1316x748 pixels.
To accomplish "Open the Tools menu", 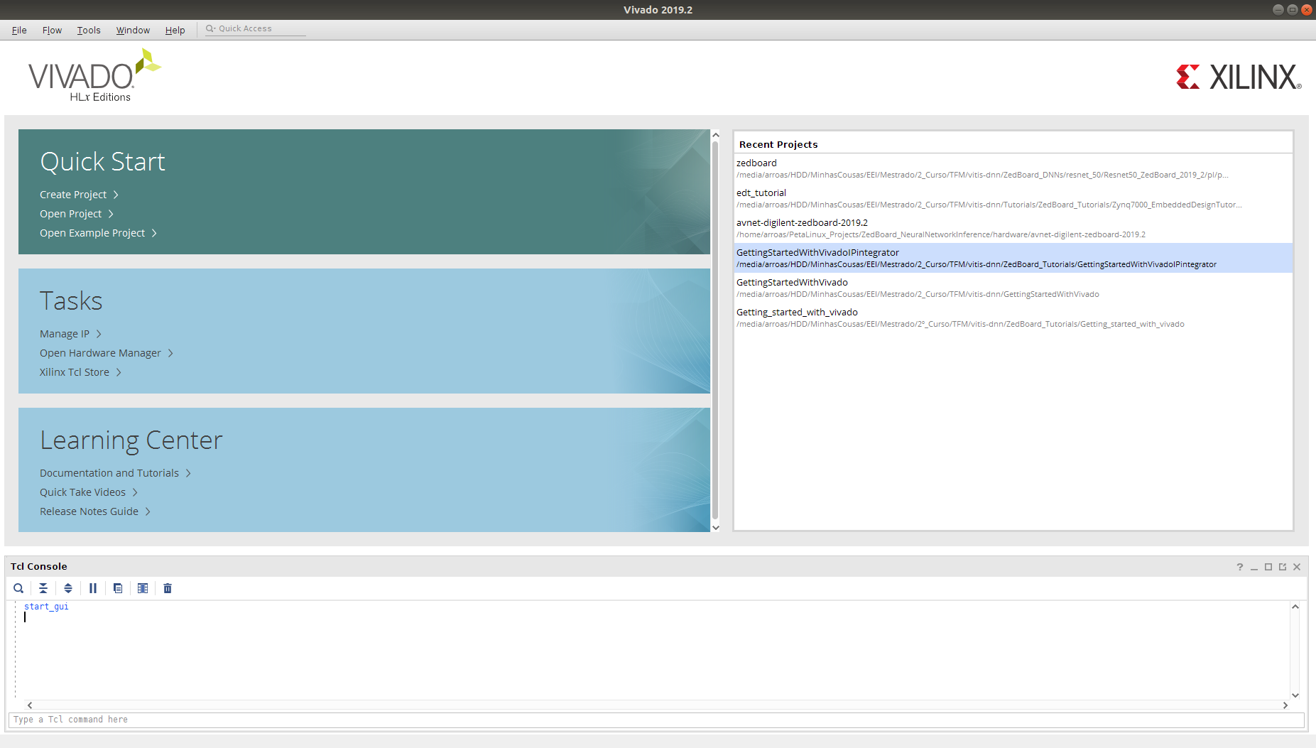I will [x=89, y=30].
